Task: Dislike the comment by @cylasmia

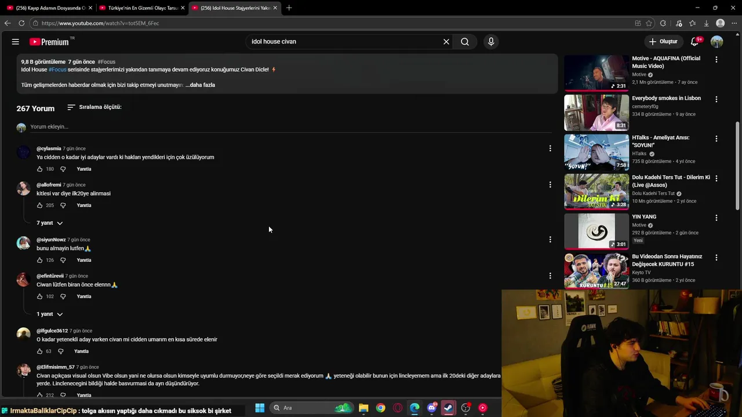Action: 63,169
